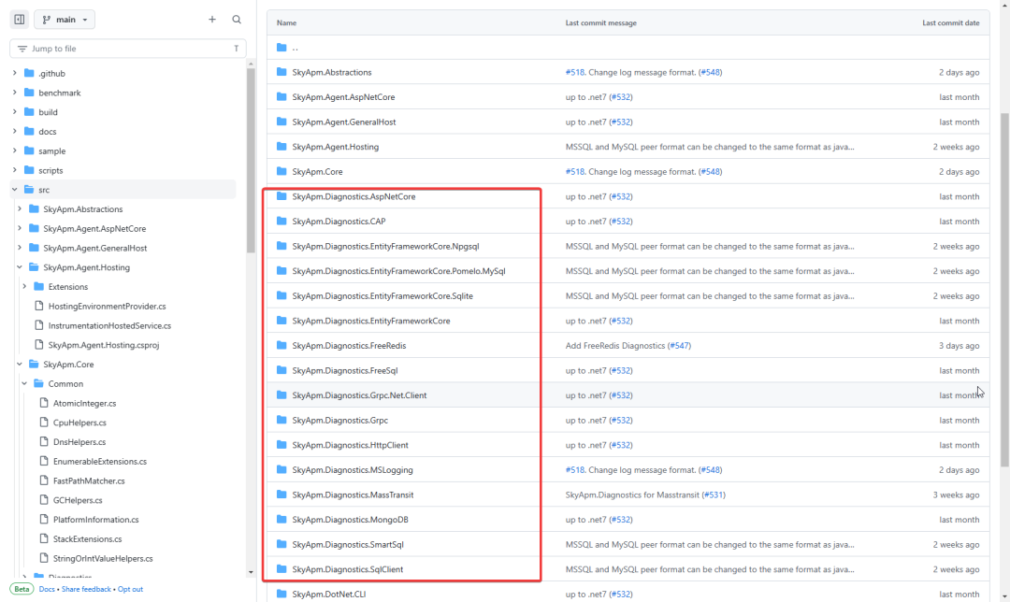Select SkyApm.Agent.AspNetCore in the file tree
Image resolution: width=1010 pixels, height=602 pixels.
[94, 229]
